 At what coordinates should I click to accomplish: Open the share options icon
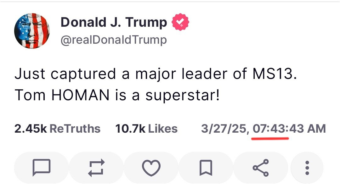pos(261,167)
